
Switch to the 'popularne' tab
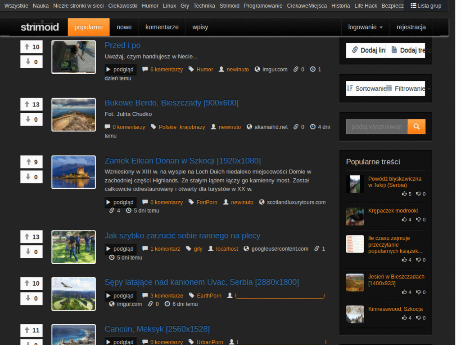tap(89, 27)
